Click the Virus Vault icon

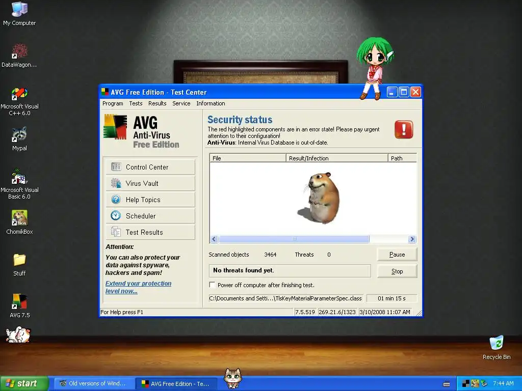pyautogui.click(x=116, y=183)
